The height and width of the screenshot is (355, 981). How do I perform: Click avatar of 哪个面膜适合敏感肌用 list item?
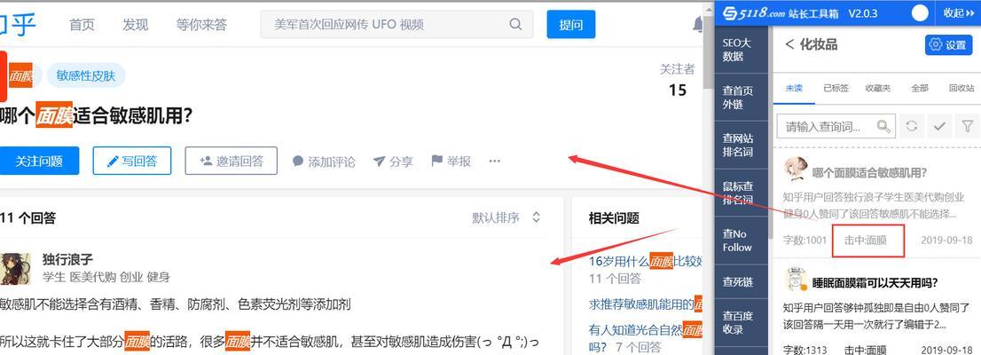click(796, 169)
